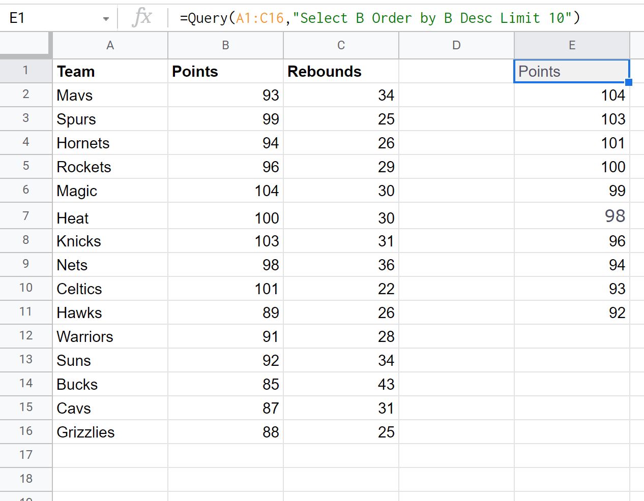Image resolution: width=644 pixels, height=501 pixels.
Task: Select the Hornets cell
Action: [110, 143]
